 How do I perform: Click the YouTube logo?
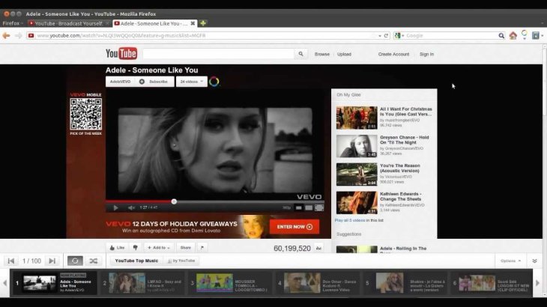tap(121, 54)
